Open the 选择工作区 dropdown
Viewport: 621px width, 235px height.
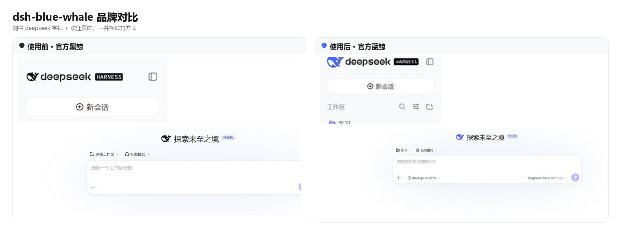point(104,154)
